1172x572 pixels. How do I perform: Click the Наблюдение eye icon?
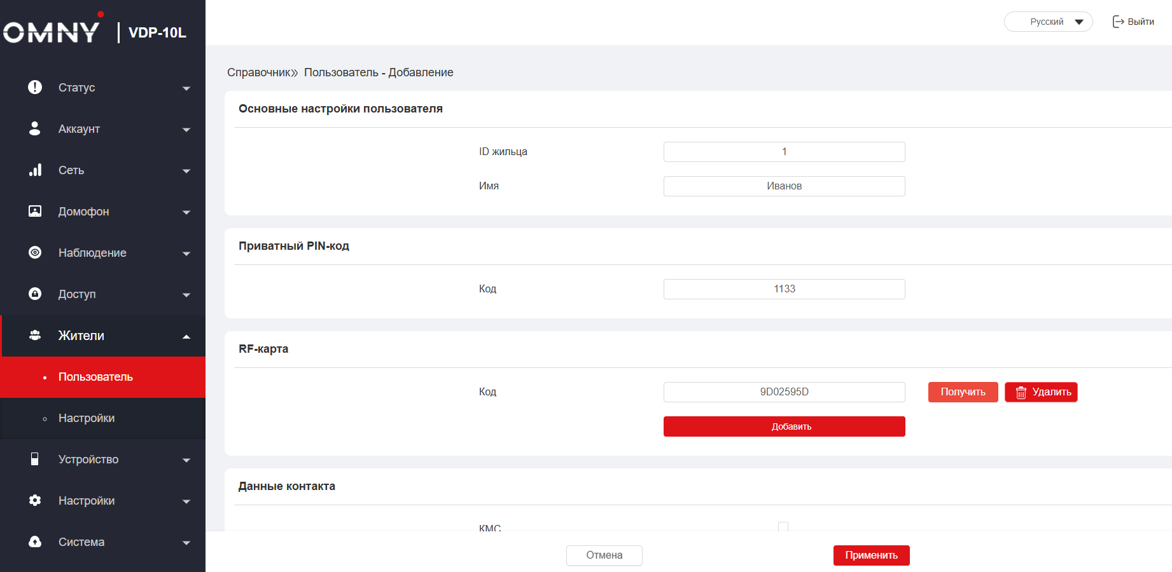point(35,252)
